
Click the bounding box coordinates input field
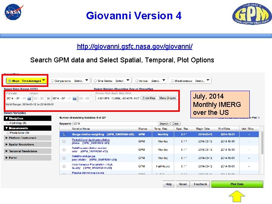118,98
